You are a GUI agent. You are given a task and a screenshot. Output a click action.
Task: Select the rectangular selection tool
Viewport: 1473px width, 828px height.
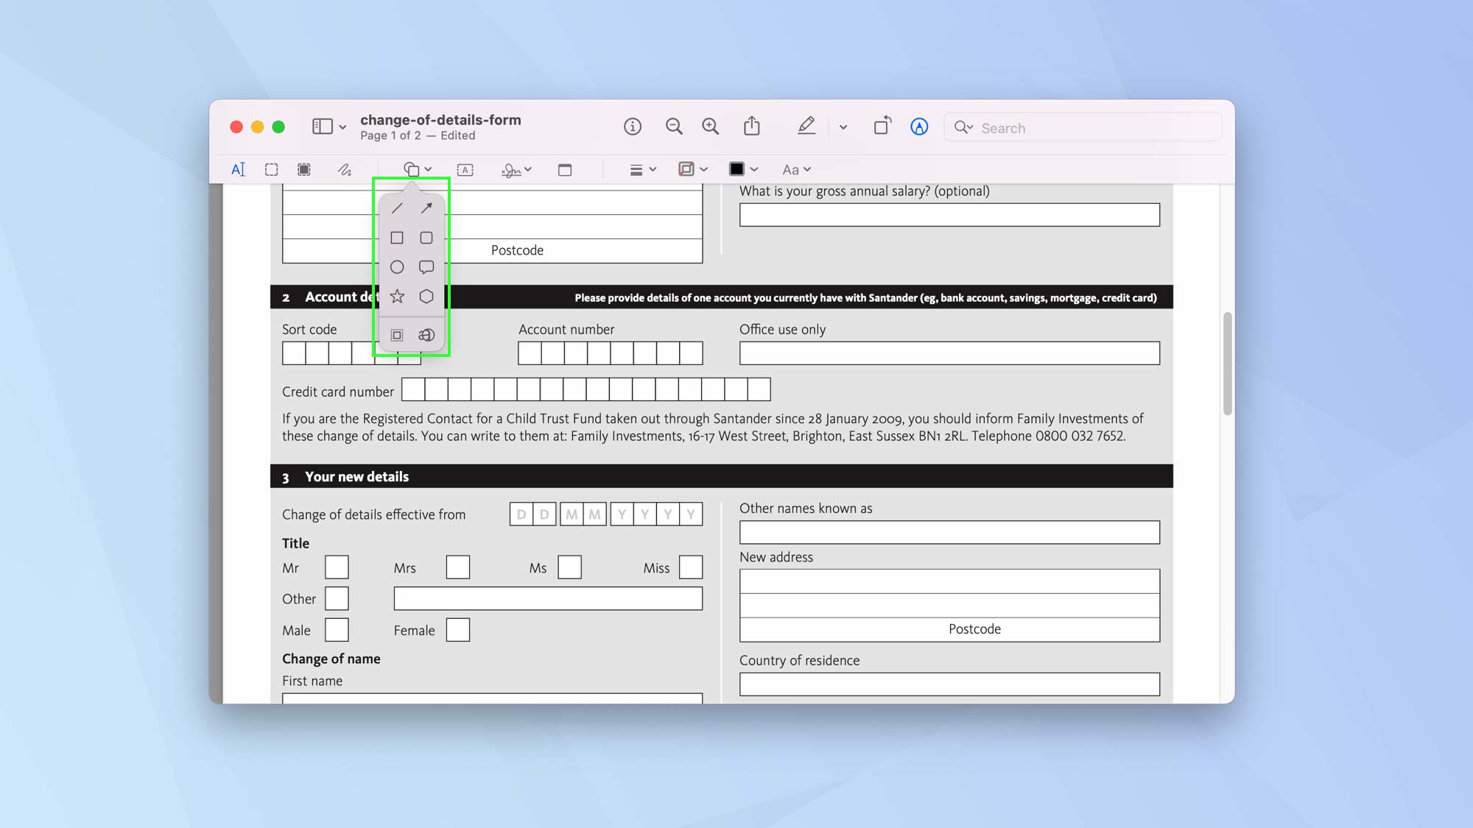point(270,169)
